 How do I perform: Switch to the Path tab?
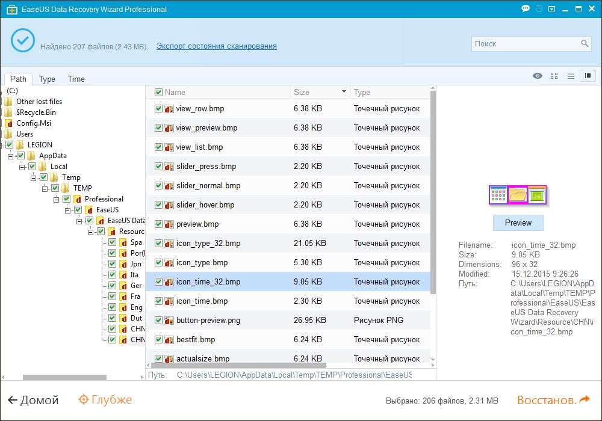18,79
